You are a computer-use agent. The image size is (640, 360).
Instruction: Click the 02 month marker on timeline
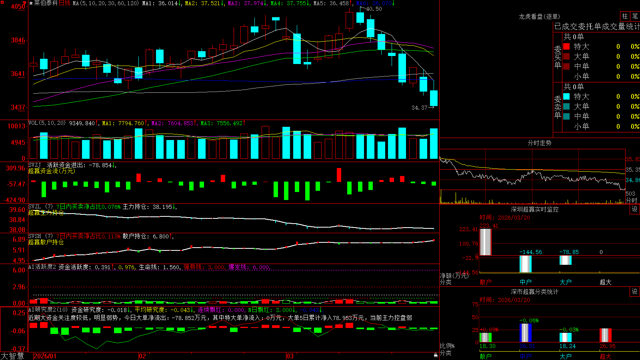coord(142,356)
